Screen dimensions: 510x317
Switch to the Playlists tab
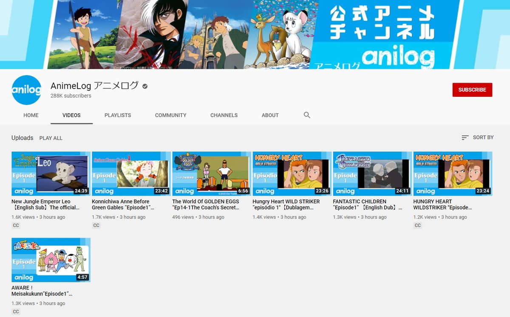[x=118, y=115]
